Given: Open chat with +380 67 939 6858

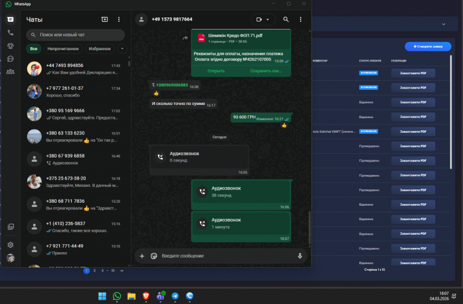Looking at the screenshot, I should (x=75, y=159).
